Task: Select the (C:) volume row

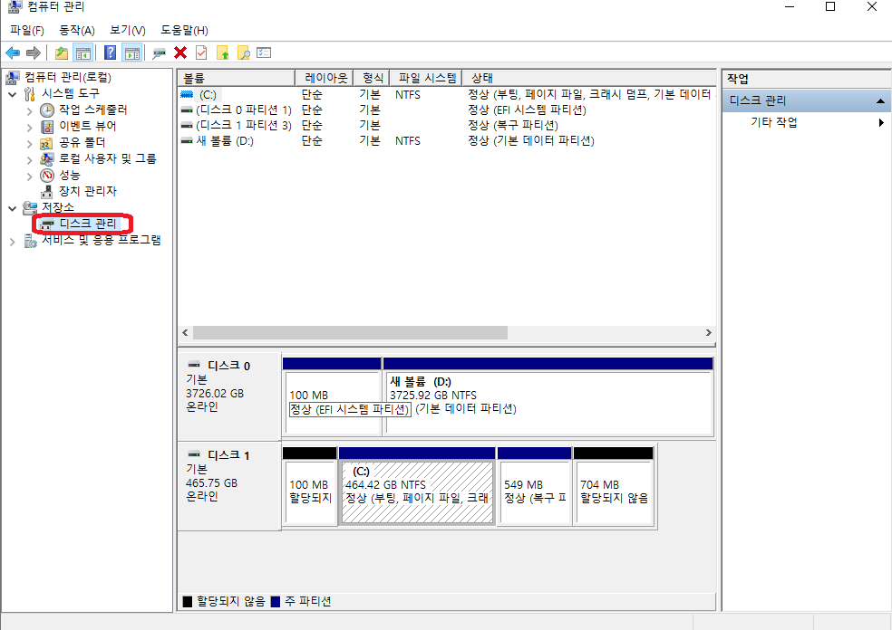Action: (x=447, y=95)
